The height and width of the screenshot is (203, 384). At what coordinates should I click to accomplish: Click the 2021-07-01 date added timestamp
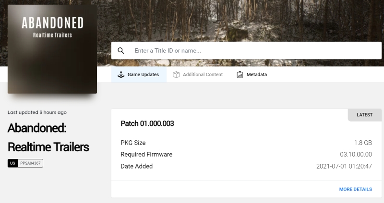[x=344, y=166]
